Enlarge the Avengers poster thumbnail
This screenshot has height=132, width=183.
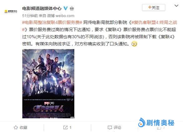click(x=48, y=84)
